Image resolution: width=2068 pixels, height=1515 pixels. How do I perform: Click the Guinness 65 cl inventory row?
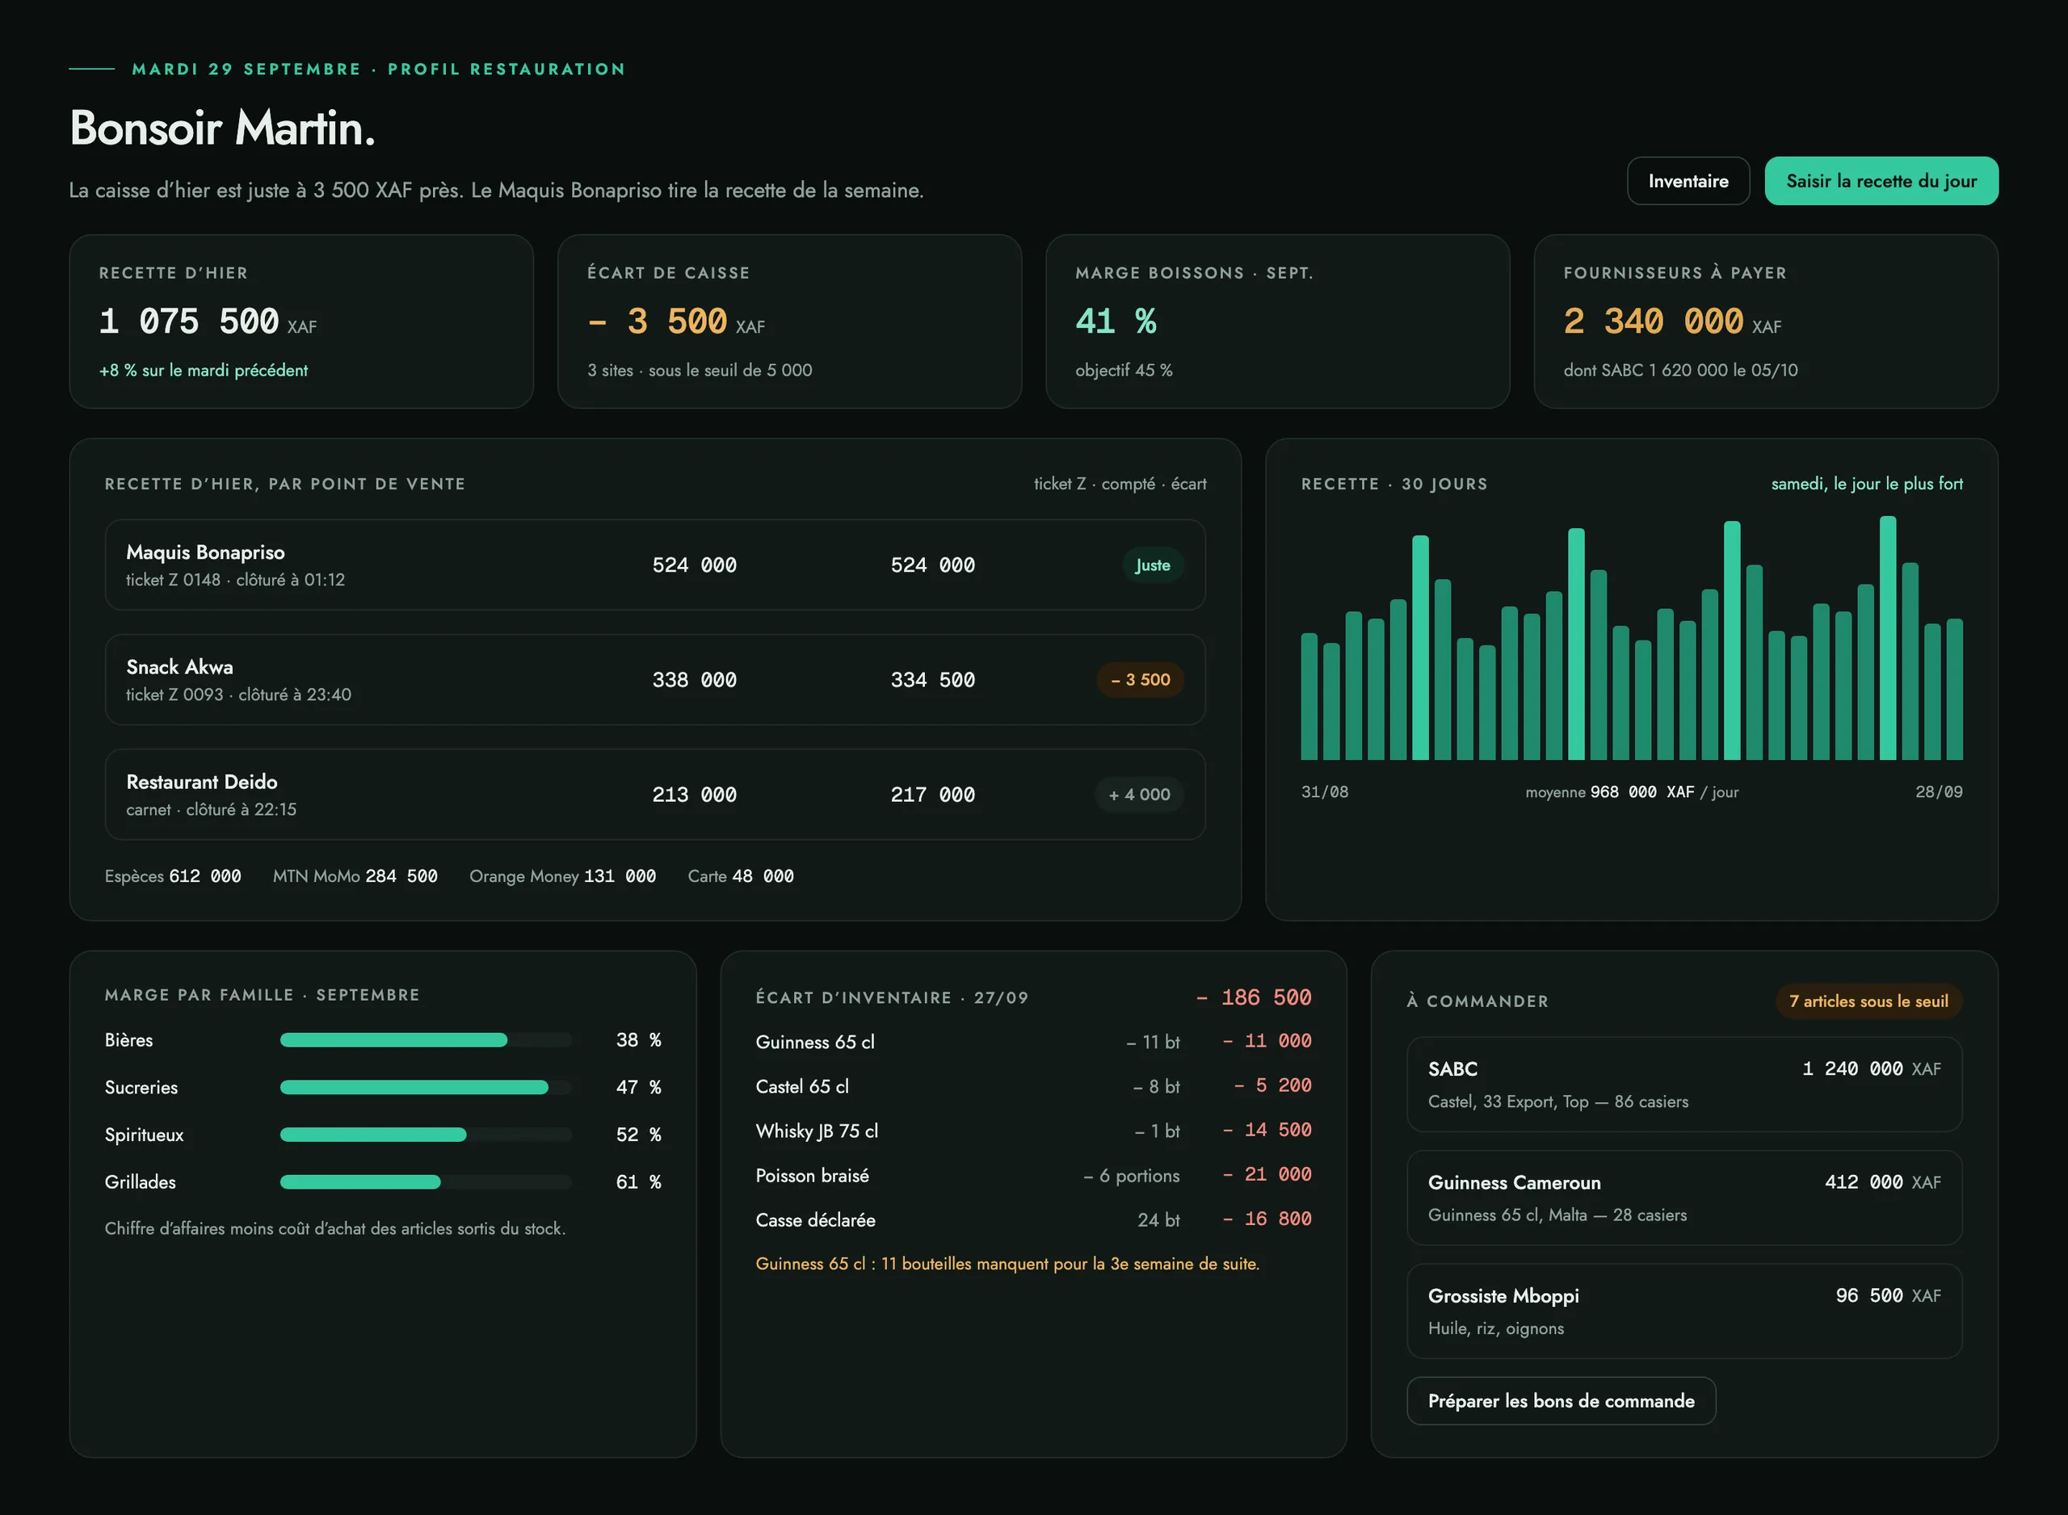tap(1033, 1042)
